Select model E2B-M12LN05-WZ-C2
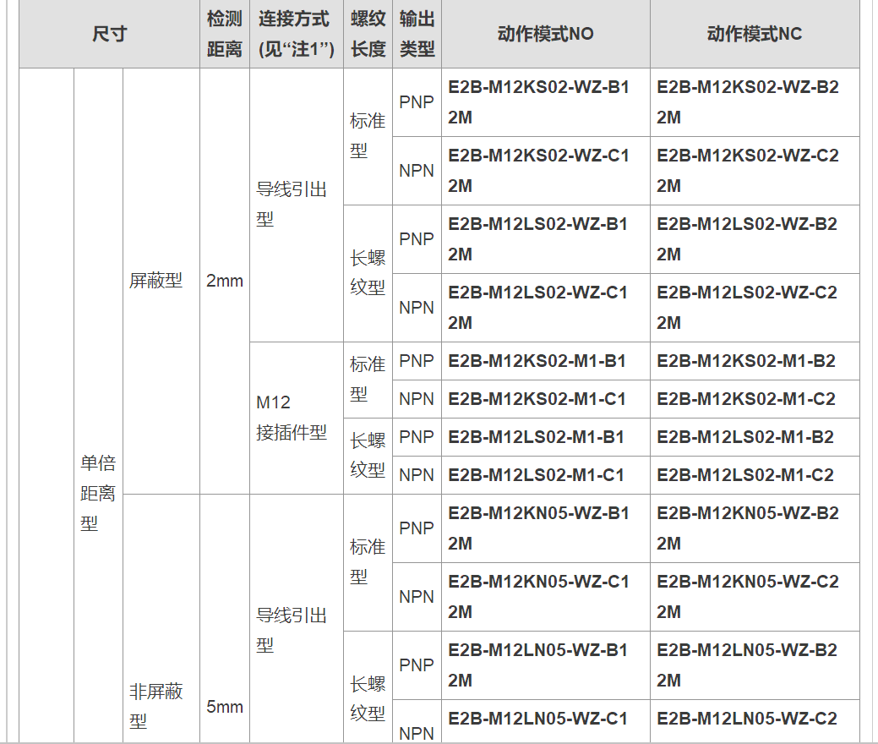 click(755, 721)
